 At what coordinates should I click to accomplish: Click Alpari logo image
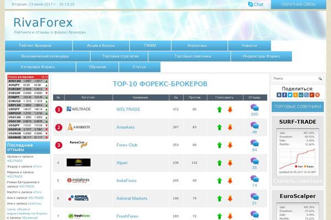point(78,163)
